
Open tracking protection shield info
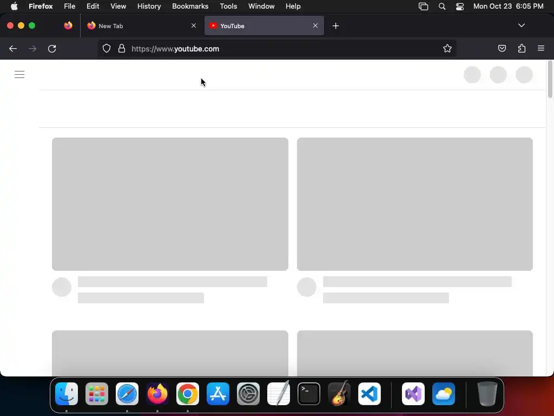(107, 48)
